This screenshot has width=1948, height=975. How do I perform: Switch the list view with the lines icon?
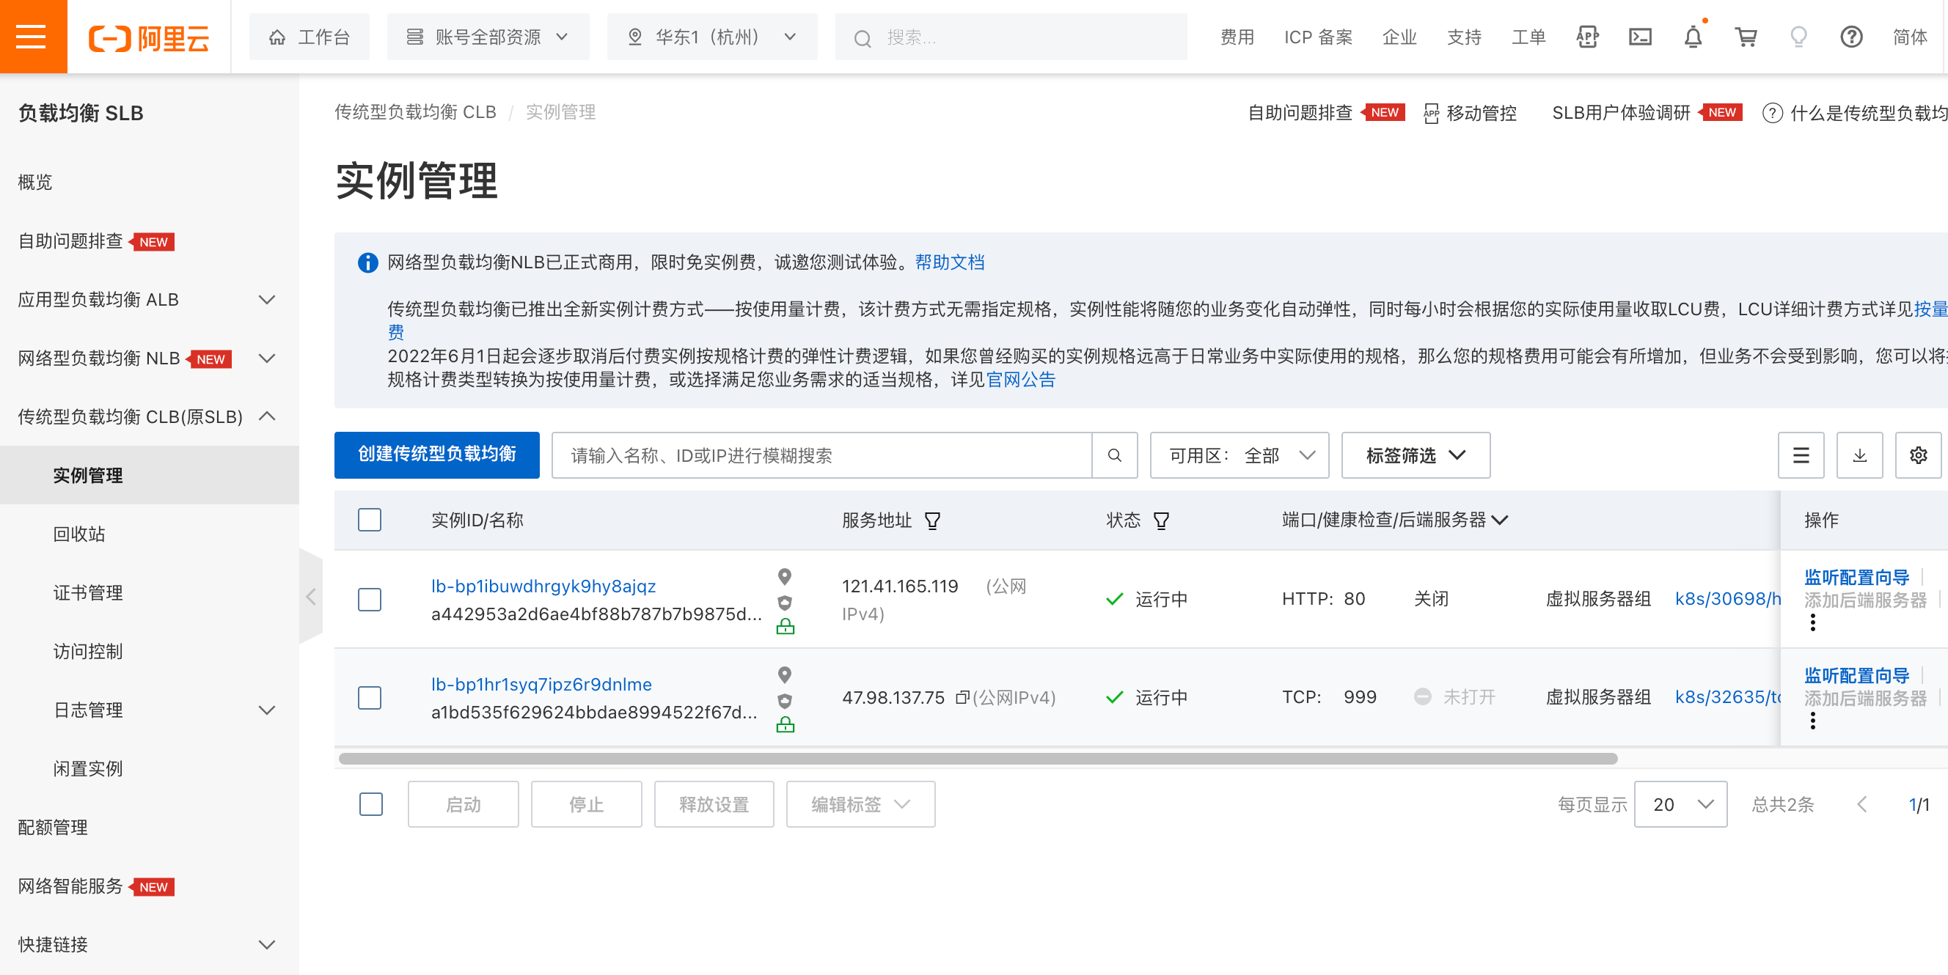pyautogui.click(x=1801, y=455)
